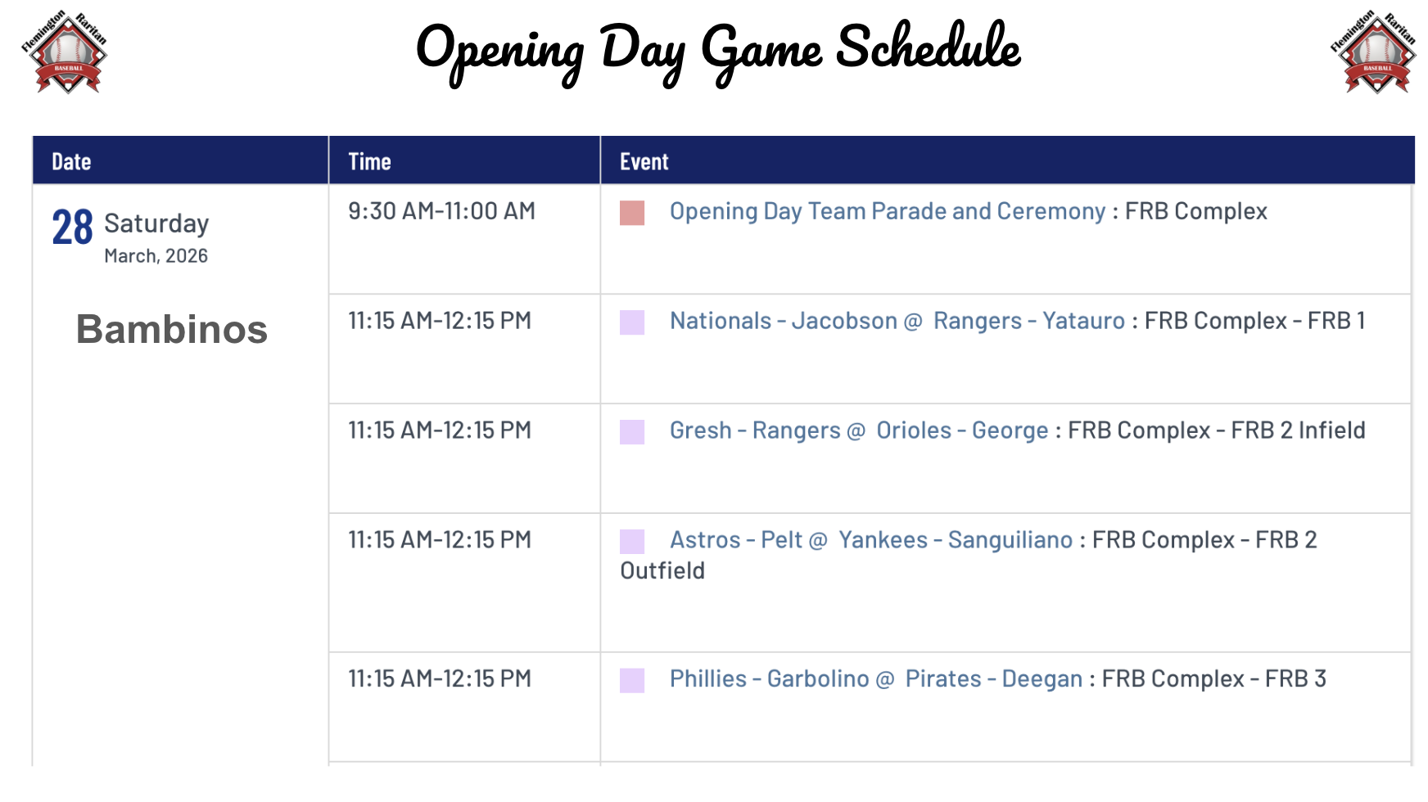Select the Orioles - George team link
1428x802 pixels.
point(962,430)
